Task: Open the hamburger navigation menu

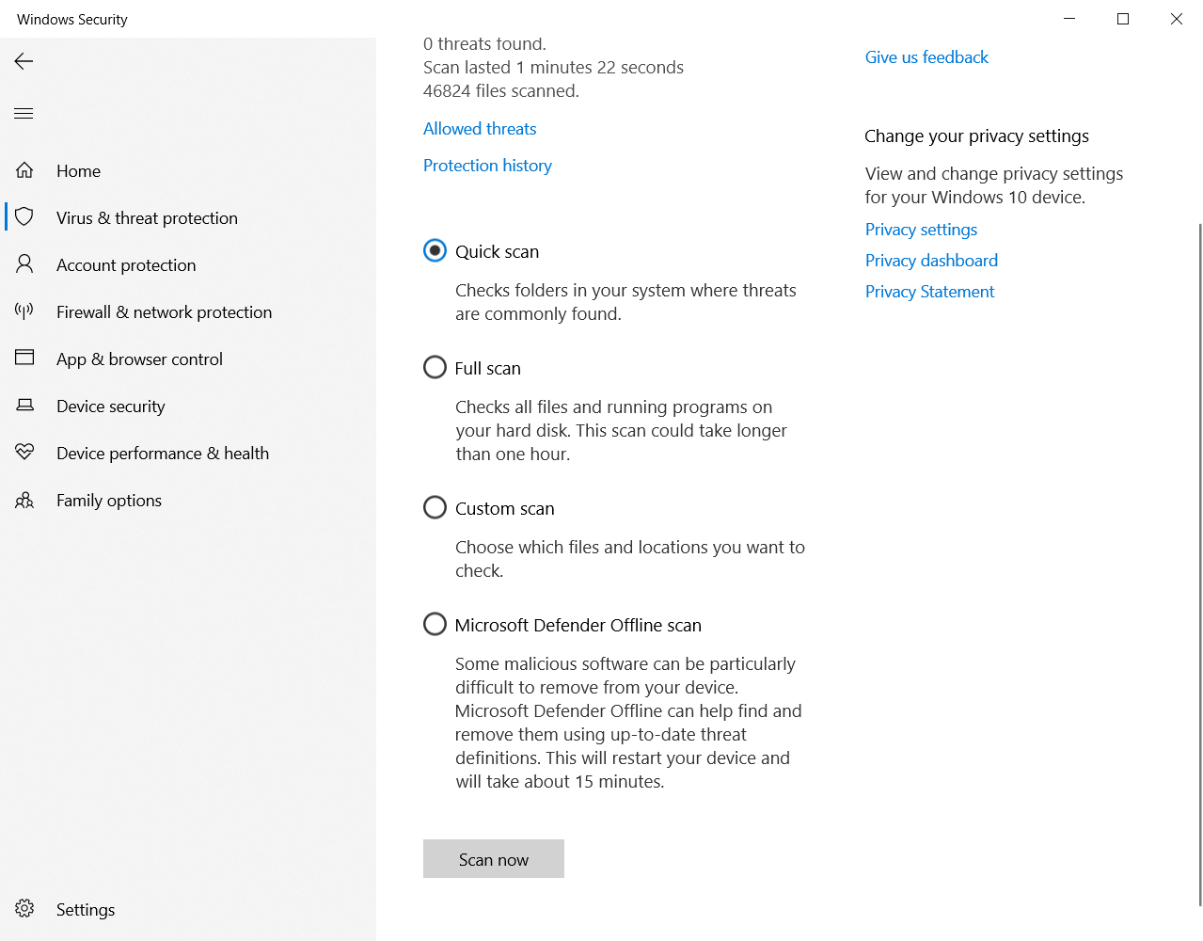Action: [24, 114]
